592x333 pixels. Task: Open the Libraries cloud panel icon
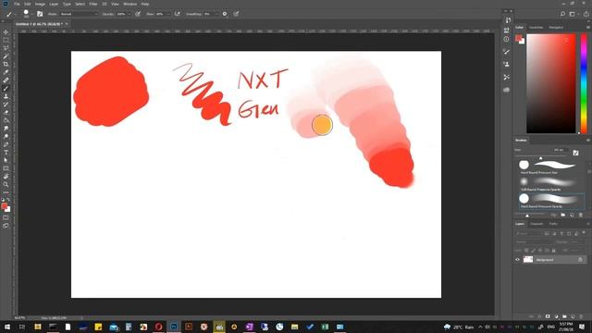click(x=506, y=90)
